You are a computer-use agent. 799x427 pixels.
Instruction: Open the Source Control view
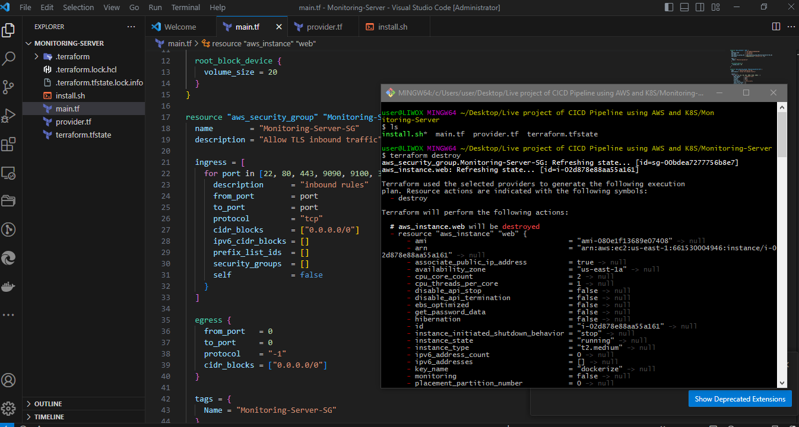pos(9,87)
